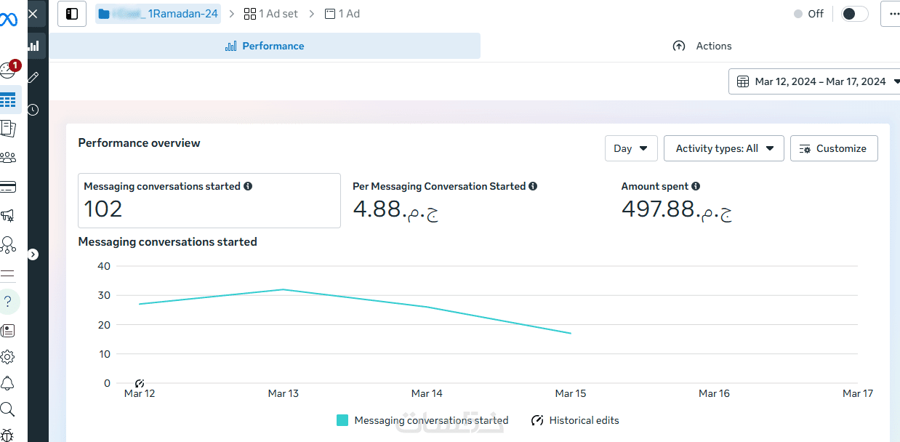Switch to the Actions tab
The image size is (900, 442).
(702, 46)
